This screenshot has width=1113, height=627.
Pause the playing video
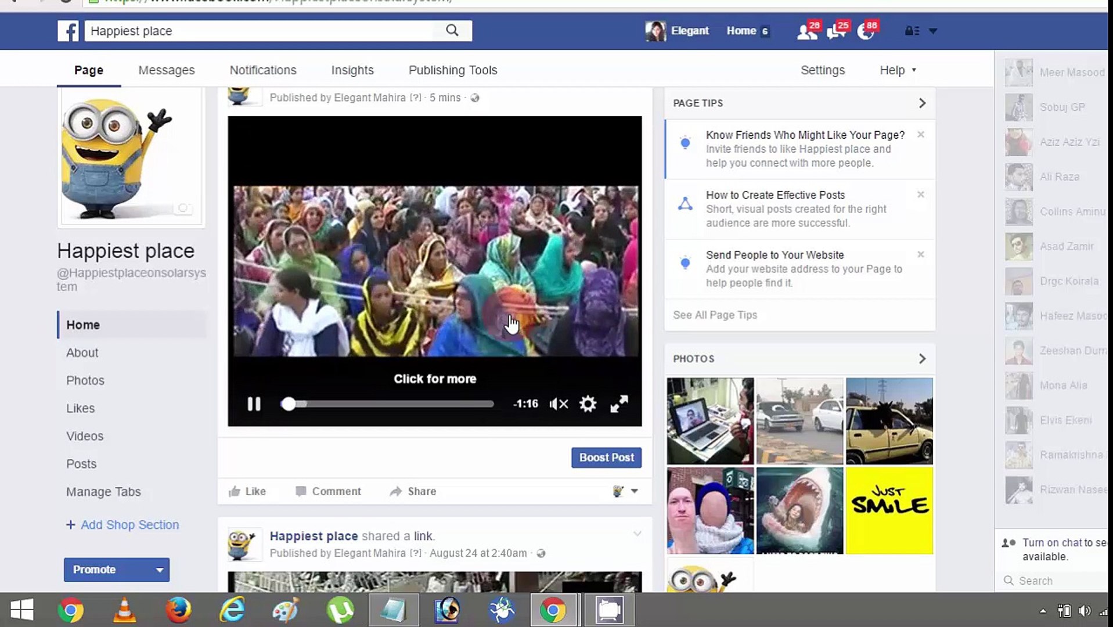(x=254, y=403)
